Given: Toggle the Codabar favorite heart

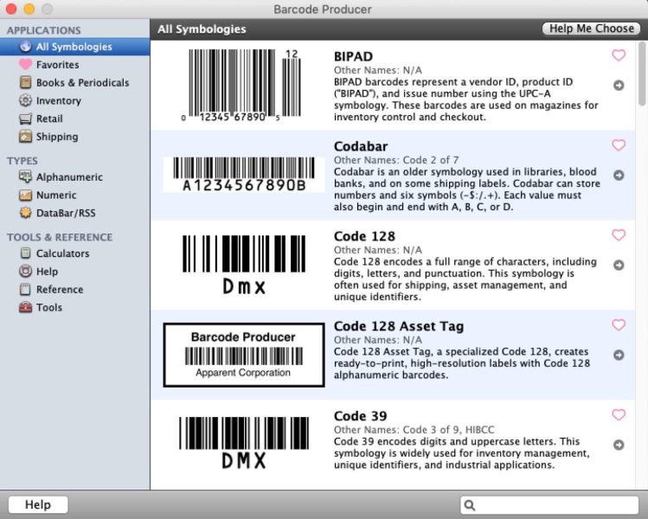Looking at the screenshot, I should pyautogui.click(x=619, y=145).
